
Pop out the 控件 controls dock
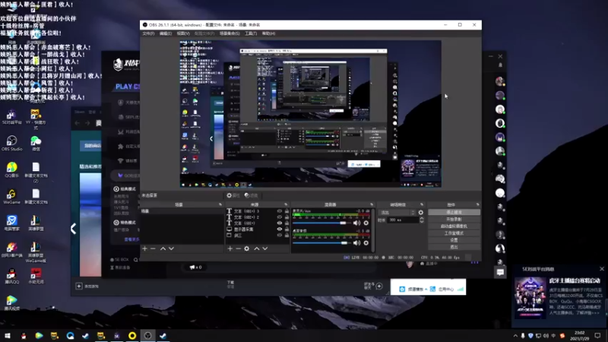[x=478, y=204]
